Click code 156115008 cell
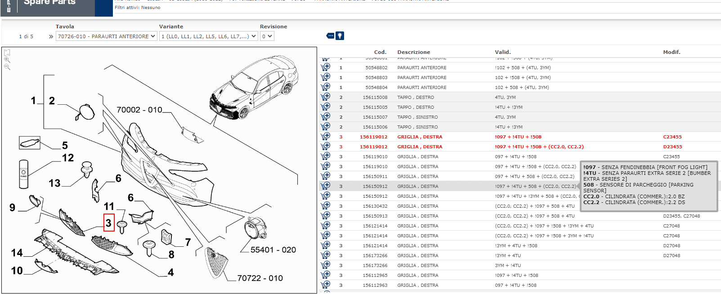This screenshot has height=294, width=721. coord(375,97)
